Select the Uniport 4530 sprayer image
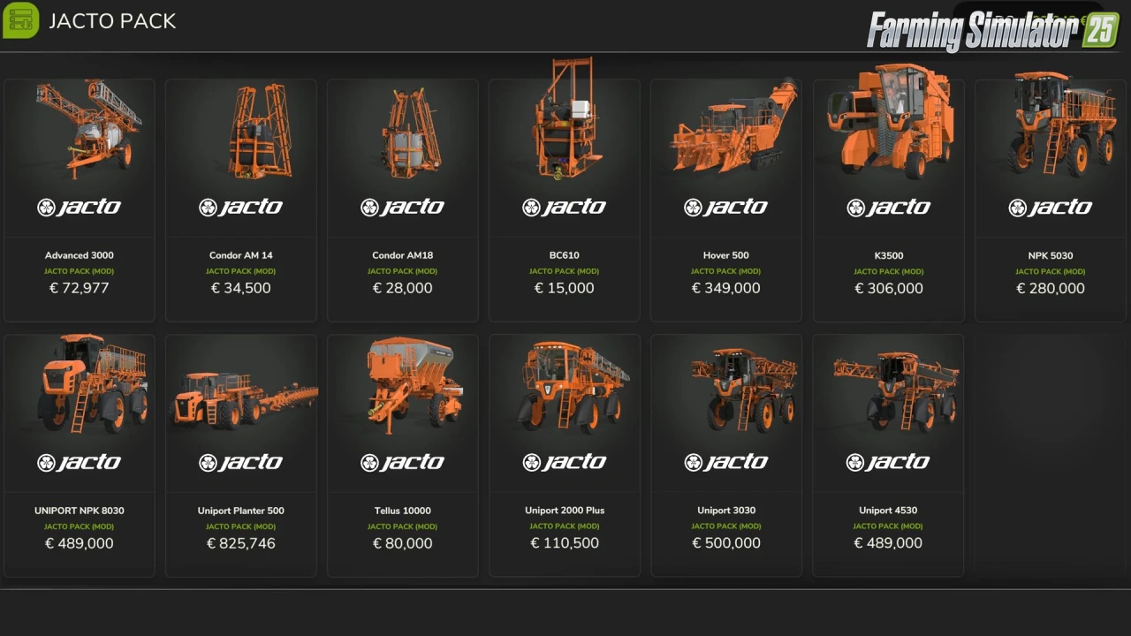Viewport: 1131px width, 636px height. click(x=896, y=390)
